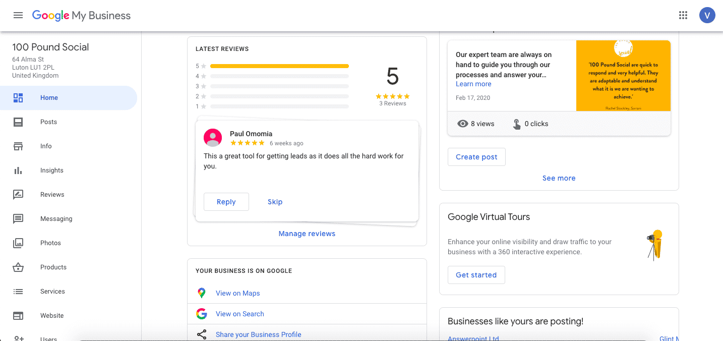Open the Manage reviews link

(x=307, y=234)
